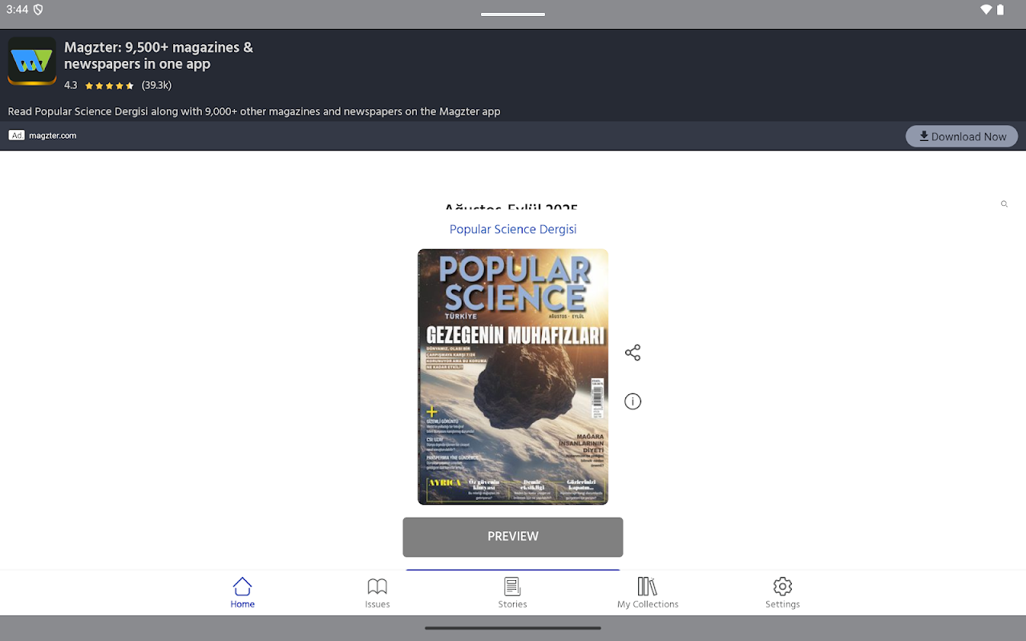Tap the bottom navigation gesture bar

point(513,628)
